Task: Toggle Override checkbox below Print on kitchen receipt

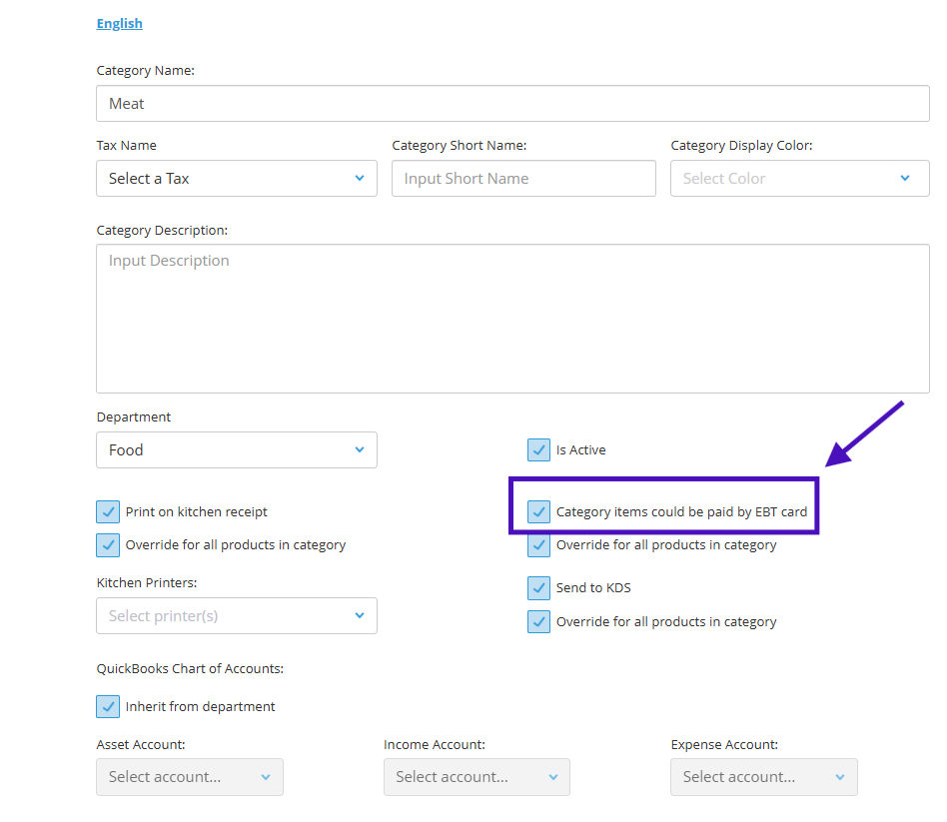Action: (x=108, y=545)
